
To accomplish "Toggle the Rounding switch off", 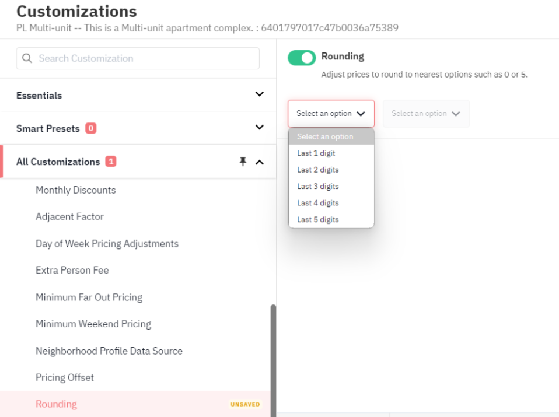I will point(302,58).
